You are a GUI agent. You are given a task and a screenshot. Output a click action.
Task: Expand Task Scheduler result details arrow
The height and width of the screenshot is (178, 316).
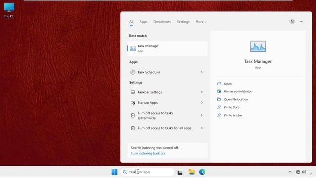point(202,72)
